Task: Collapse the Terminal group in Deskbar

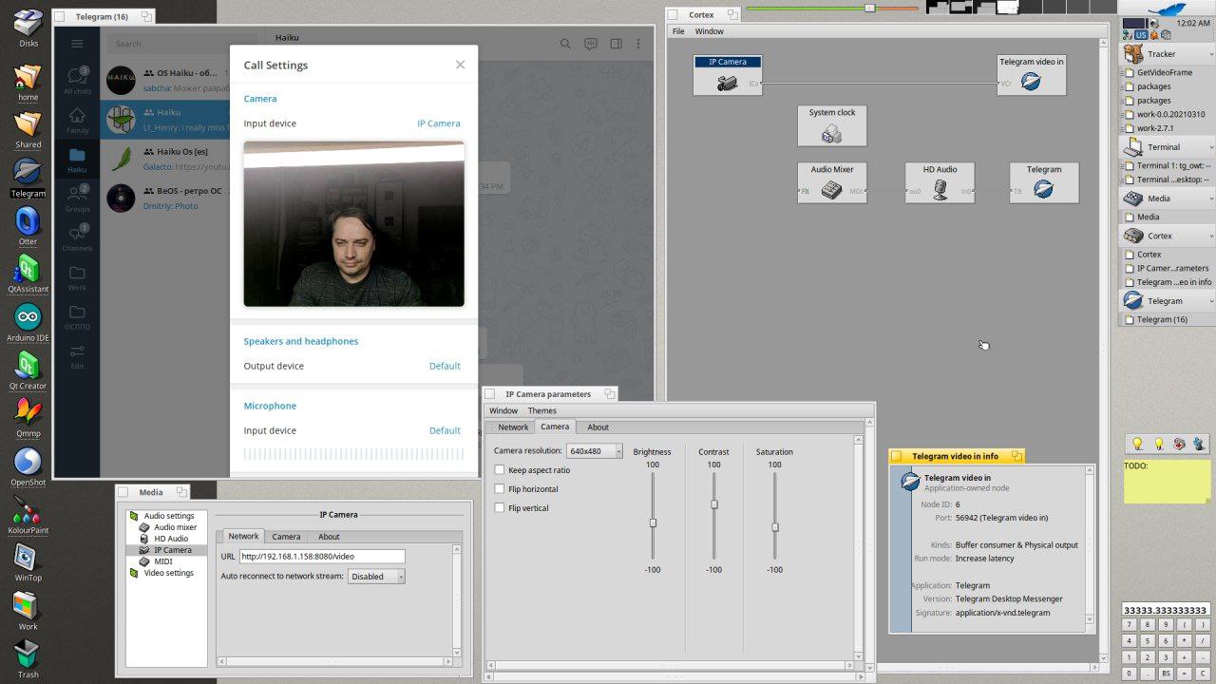Action: [x=1210, y=147]
